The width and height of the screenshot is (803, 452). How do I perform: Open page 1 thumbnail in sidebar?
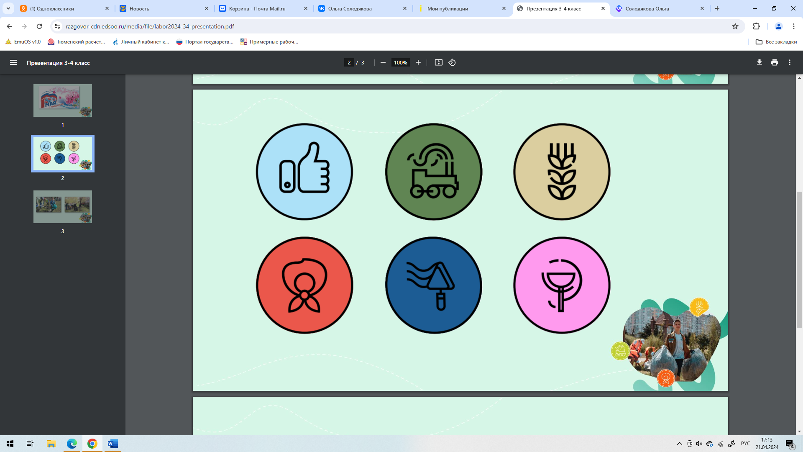63,100
